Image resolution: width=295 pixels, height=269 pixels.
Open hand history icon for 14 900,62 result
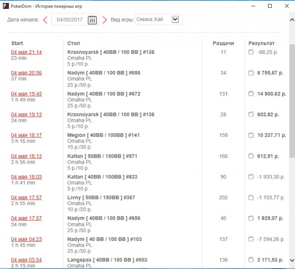251,94
